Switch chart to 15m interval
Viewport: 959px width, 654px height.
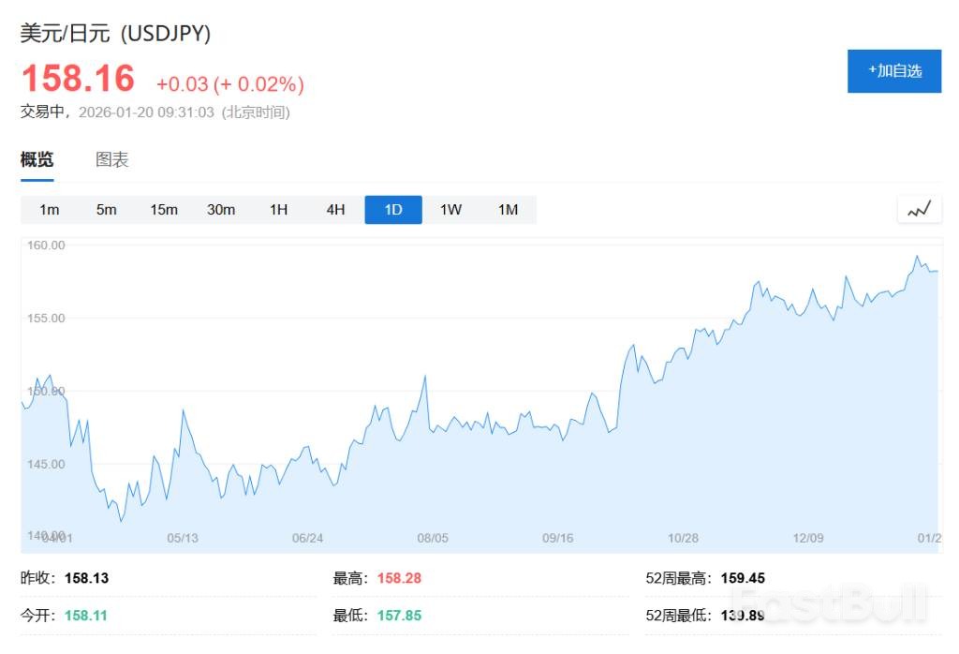coord(164,210)
